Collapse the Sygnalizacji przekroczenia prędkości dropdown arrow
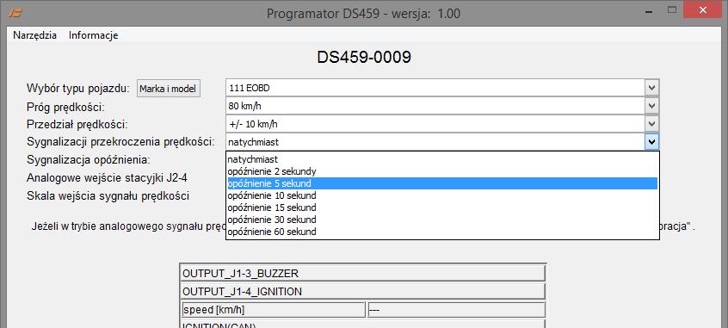Viewport: 728px width, 328px height. 652,142
